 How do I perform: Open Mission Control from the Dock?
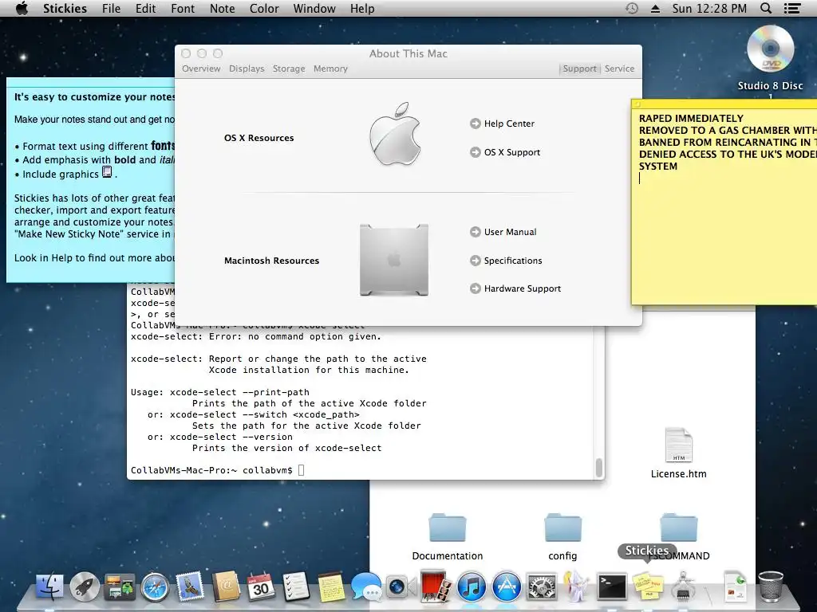pyautogui.click(x=120, y=587)
